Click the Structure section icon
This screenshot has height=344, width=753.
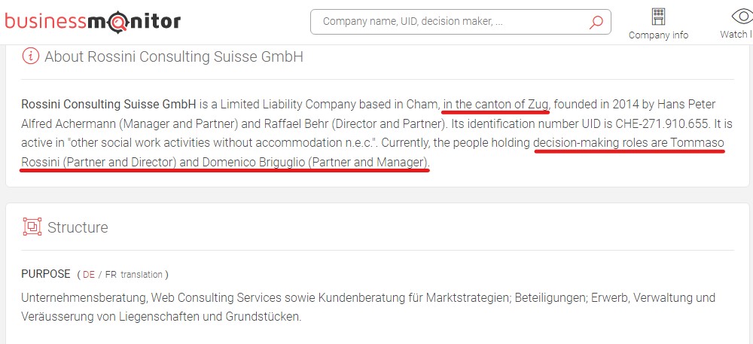coord(32,227)
